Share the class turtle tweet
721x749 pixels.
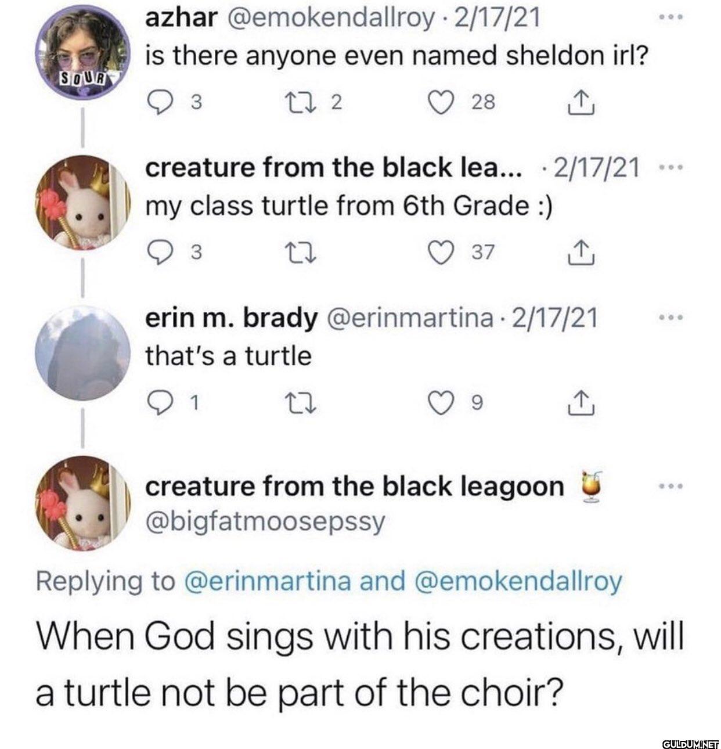581,251
